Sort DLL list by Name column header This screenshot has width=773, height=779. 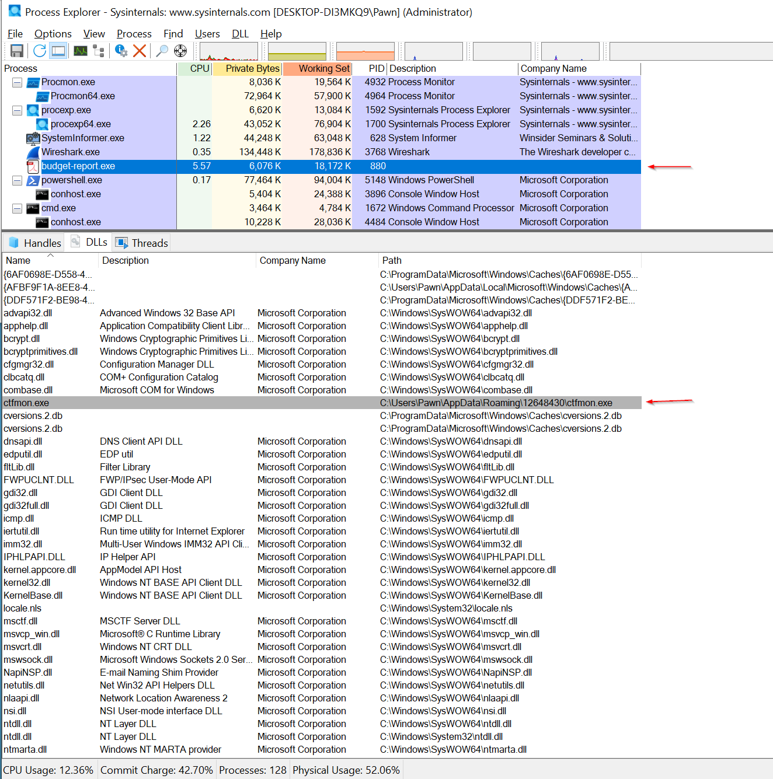pyautogui.click(x=50, y=261)
